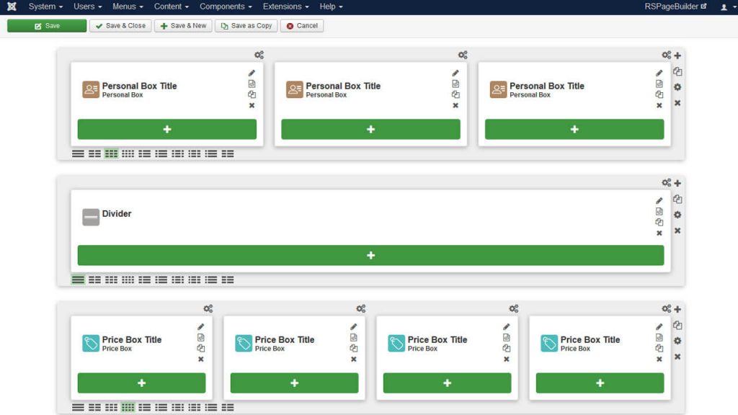
Task: Delete the Divider element
Action: coord(659,233)
